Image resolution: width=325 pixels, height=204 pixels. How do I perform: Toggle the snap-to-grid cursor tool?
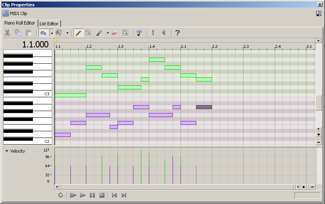(x=43, y=33)
